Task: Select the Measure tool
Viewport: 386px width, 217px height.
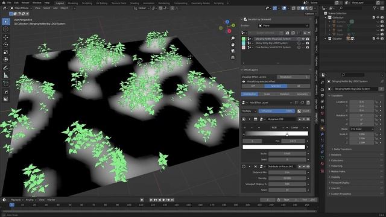Action: tap(5, 75)
